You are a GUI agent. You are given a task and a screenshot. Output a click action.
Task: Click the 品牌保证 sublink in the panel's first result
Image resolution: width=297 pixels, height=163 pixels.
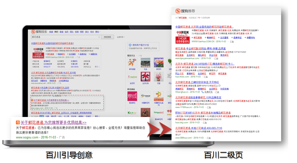pyautogui.click(x=238, y=38)
